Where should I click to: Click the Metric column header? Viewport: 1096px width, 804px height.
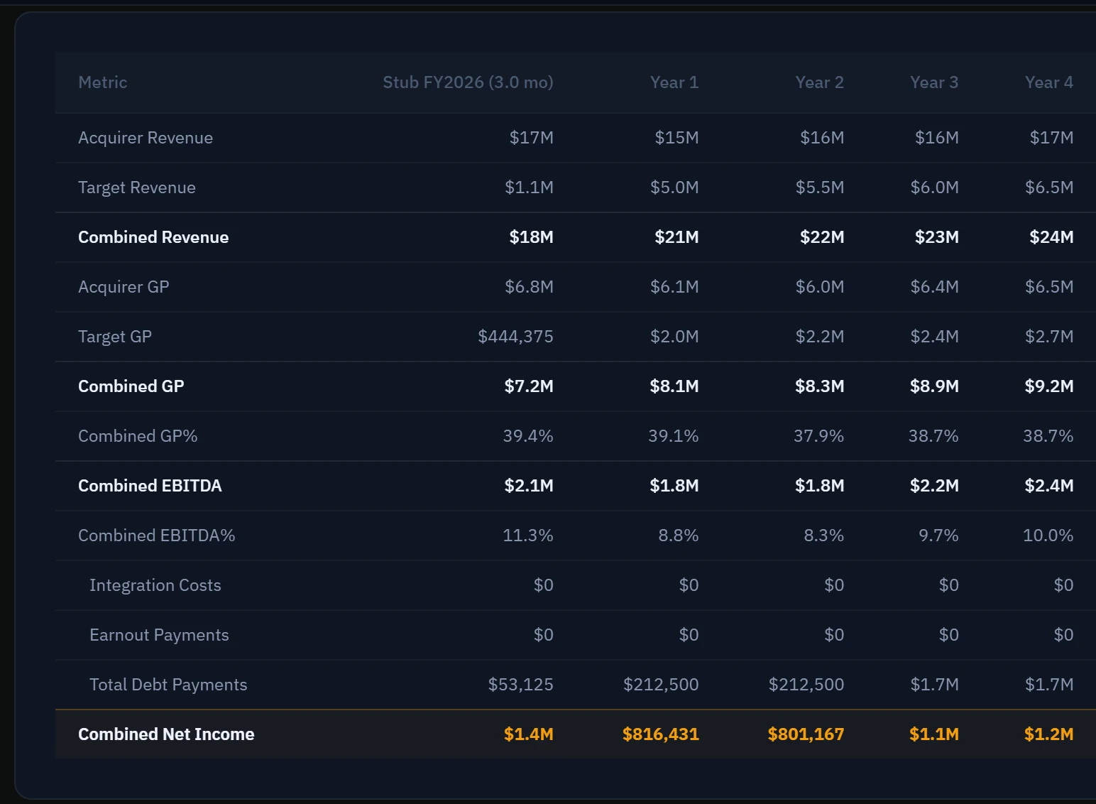[103, 82]
